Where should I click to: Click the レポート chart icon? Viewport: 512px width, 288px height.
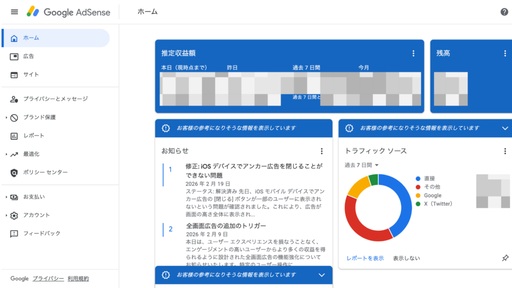(14, 136)
